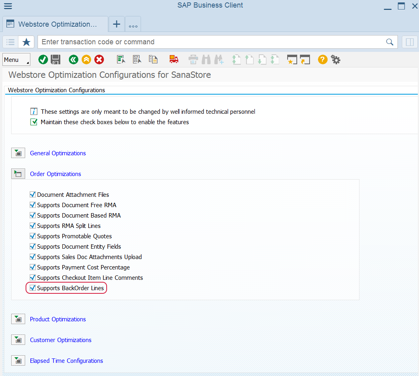419x376 pixels.
Task: Disable Supports Payment Cost Percentage
Action: (x=33, y=267)
